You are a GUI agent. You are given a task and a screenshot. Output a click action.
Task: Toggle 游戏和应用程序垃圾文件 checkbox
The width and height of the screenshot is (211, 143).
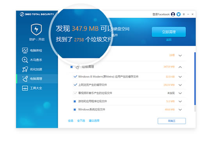[75, 101]
